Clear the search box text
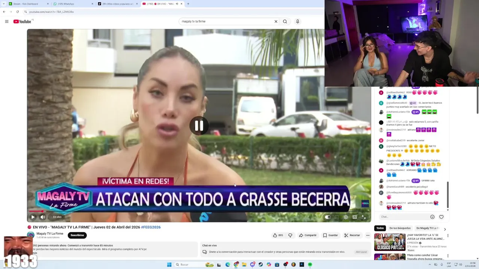The height and width of the screenshot is (269, 479). click(x=276, y=21)
